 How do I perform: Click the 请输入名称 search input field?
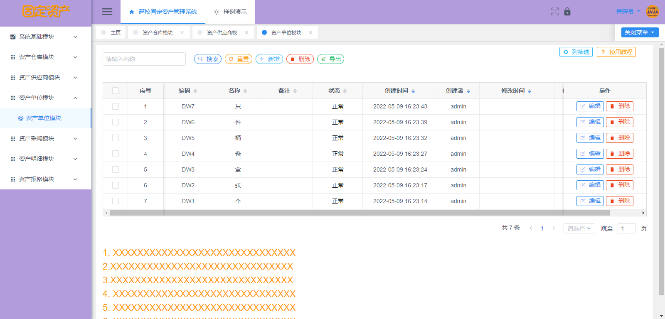point(144,59)
